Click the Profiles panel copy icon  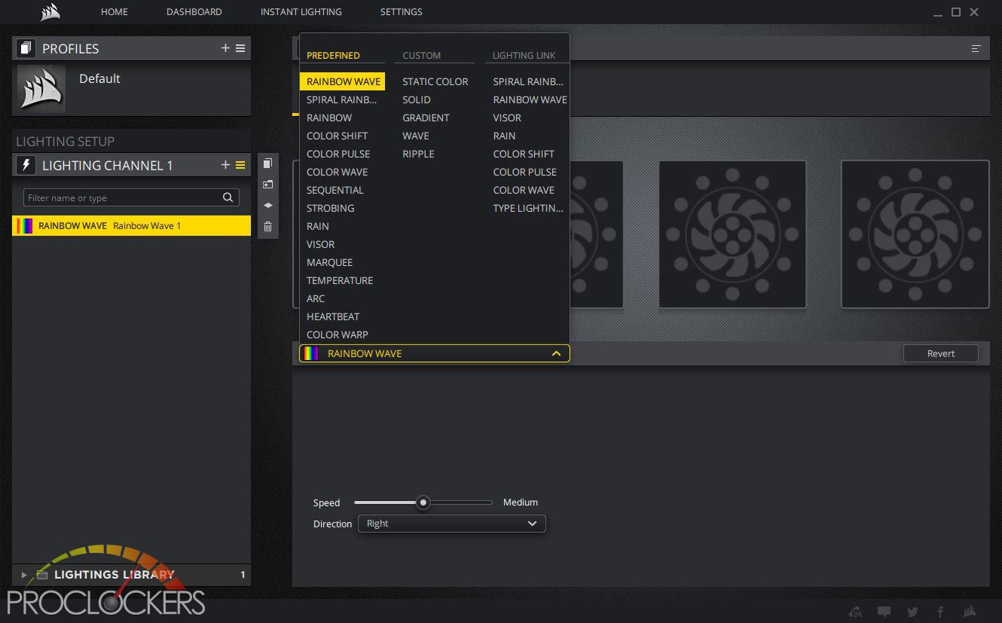26,48
